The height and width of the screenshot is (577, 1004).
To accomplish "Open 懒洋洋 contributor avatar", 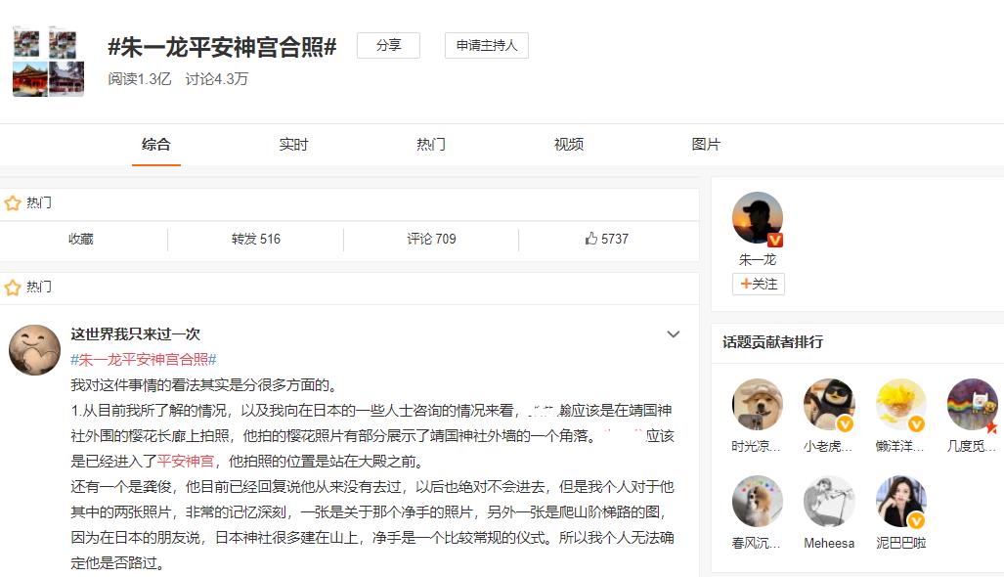I will 900,405.
